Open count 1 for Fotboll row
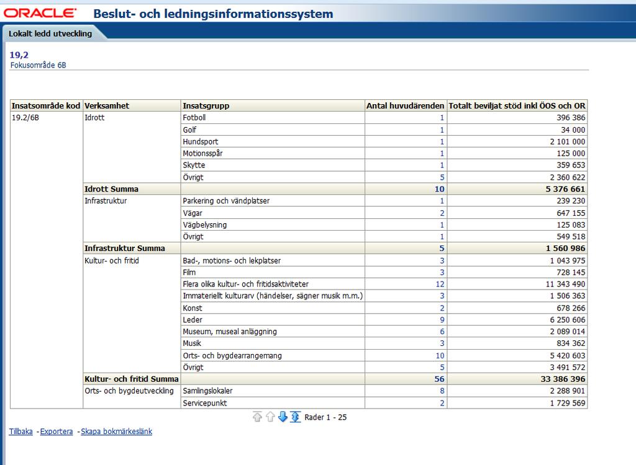 [442, 117]
